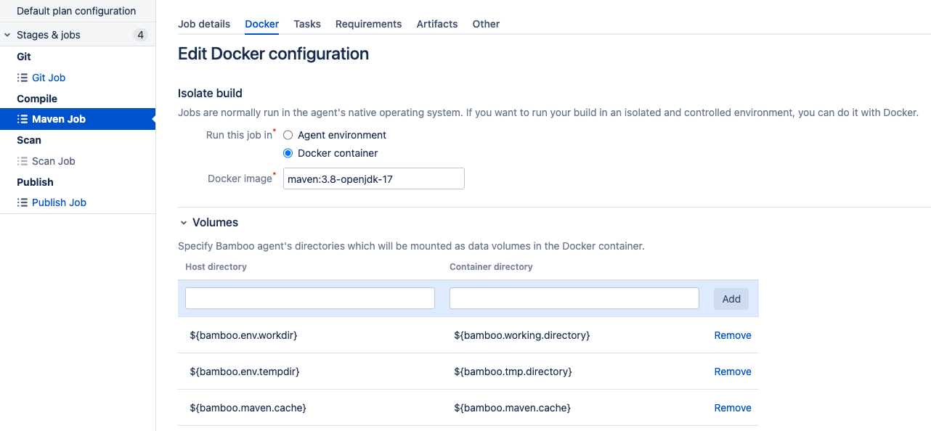
Task: Open the Requirements tab
Action: [x=368, y=24]
